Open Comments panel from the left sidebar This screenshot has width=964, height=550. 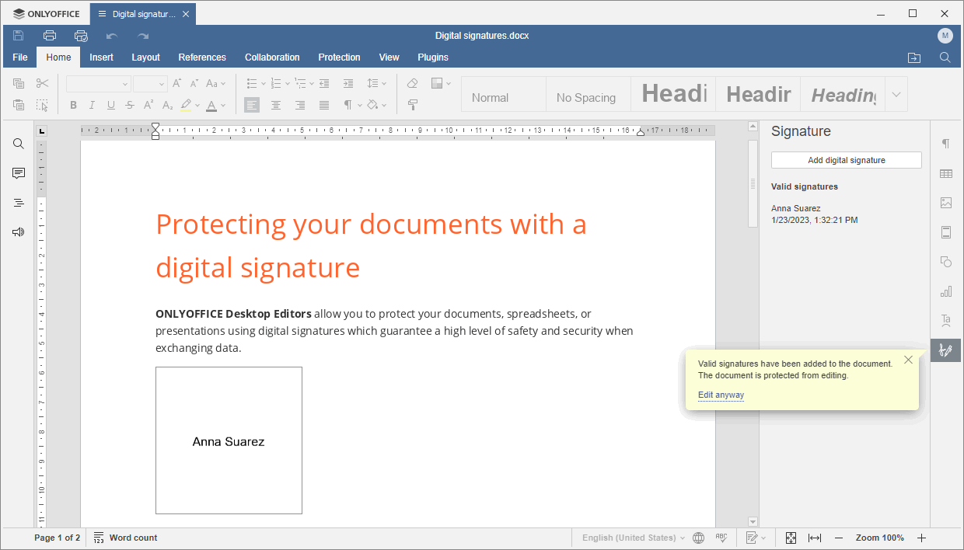18,172
